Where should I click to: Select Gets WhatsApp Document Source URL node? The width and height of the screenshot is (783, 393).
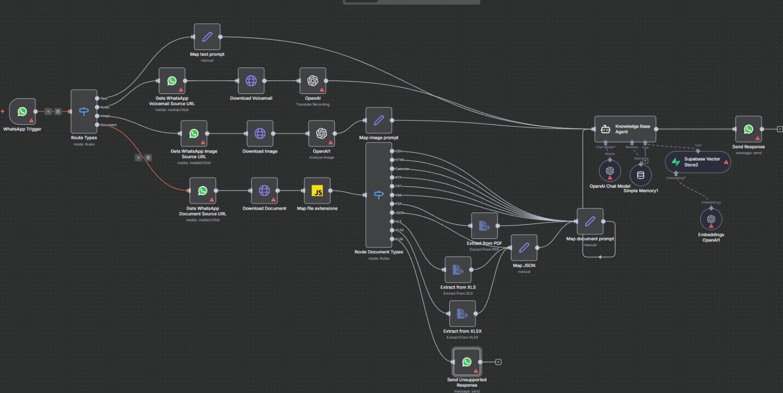[203, 191]
